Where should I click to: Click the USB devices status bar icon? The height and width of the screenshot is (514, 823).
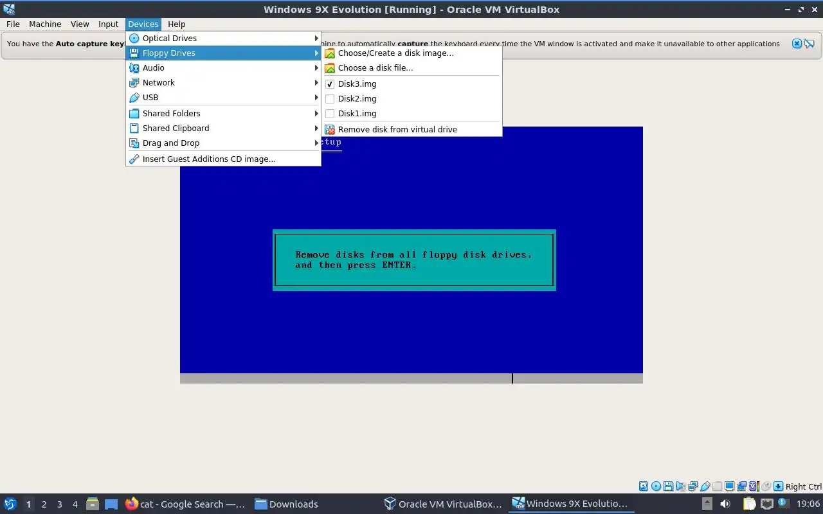(x=705, y=486)
